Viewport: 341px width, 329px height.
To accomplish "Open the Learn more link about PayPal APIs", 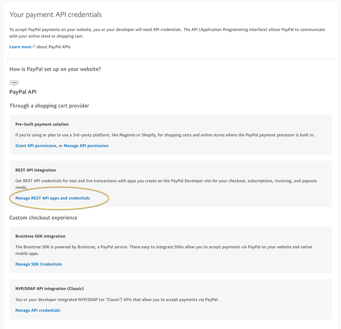I will (x=20, y=47).
